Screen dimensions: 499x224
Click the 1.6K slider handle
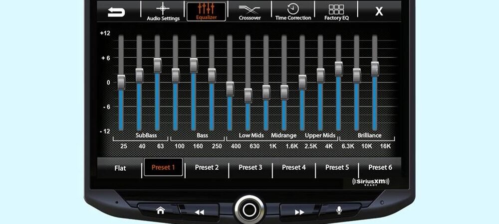284,92
